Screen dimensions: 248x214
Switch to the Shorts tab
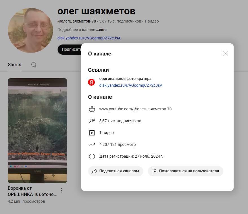(15, 65)
